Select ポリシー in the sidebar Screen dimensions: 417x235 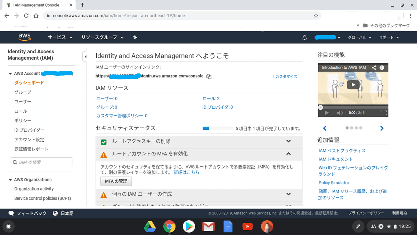point(23,120)
